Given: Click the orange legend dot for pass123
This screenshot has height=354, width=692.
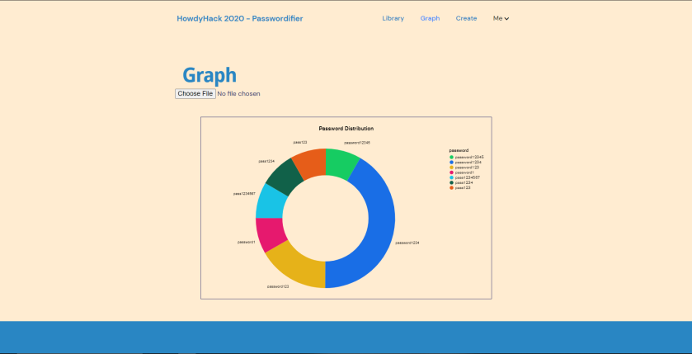Looking at the screenshot, I should click(451, 187).
